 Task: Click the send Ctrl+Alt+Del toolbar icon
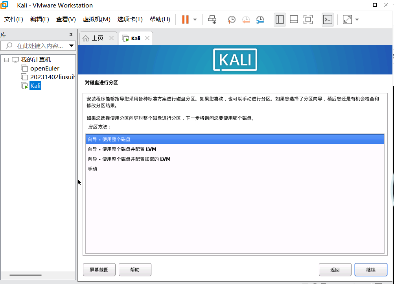click(212, 19)
